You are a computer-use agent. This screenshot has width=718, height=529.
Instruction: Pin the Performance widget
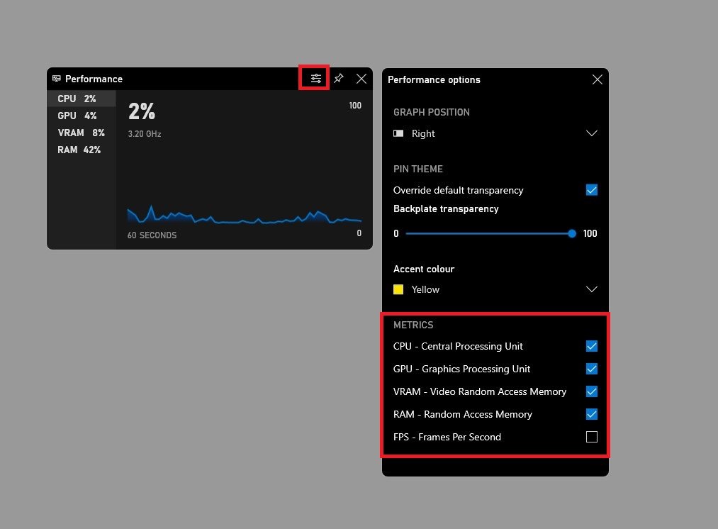[x=339, y=79]
